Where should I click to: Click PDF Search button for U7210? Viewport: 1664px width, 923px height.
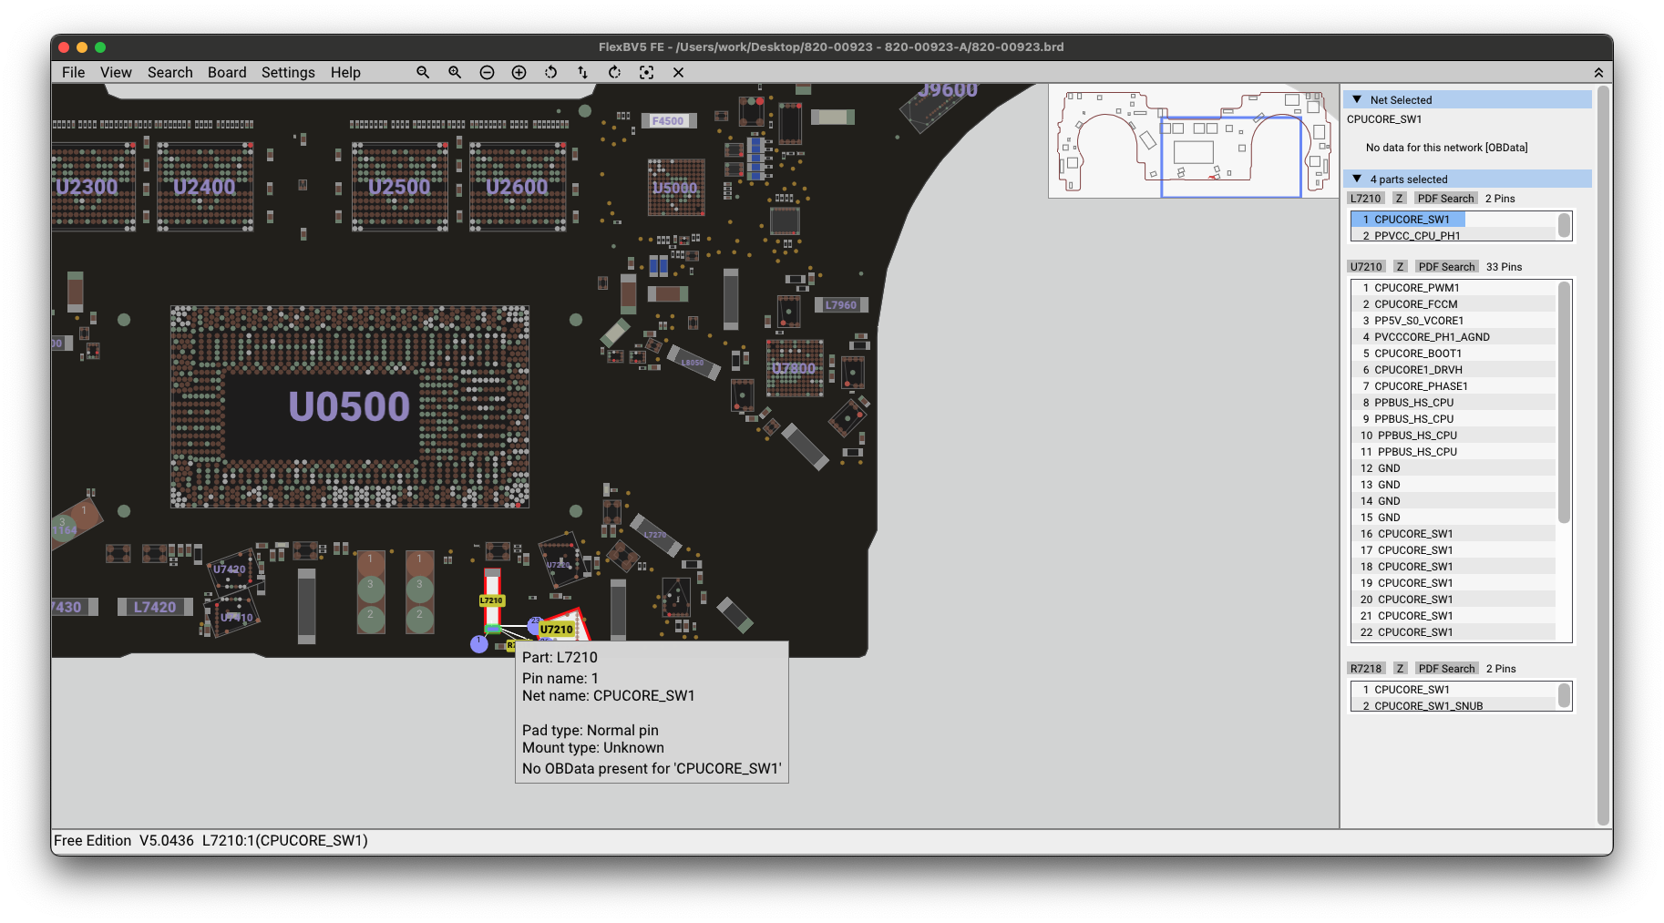point(1446,267)
